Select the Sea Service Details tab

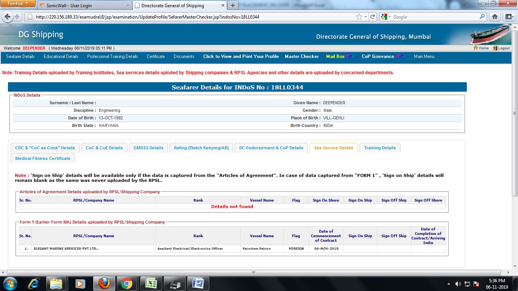[334, 148]
